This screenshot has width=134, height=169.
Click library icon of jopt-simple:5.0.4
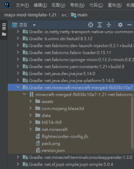(x=25, y=164)
